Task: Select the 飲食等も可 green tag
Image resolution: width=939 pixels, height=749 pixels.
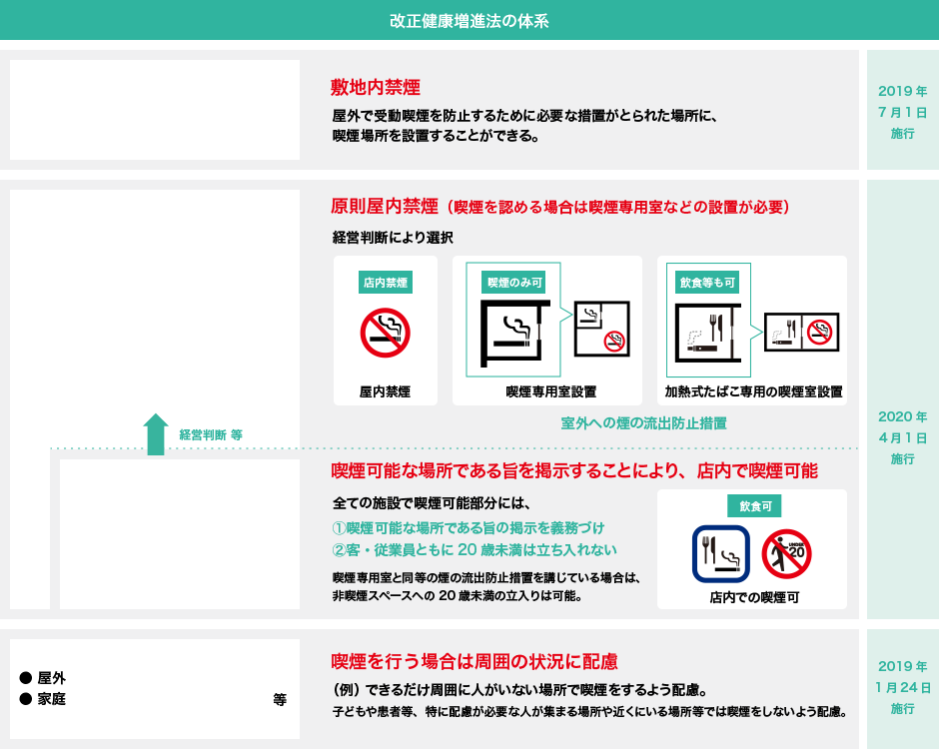Action: tap(707, 283)
